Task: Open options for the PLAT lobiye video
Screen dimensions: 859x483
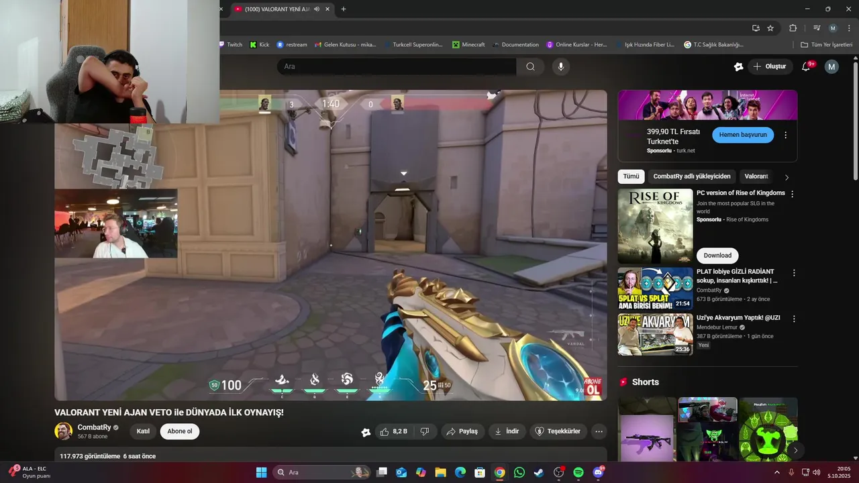Action: coord(794,273)
